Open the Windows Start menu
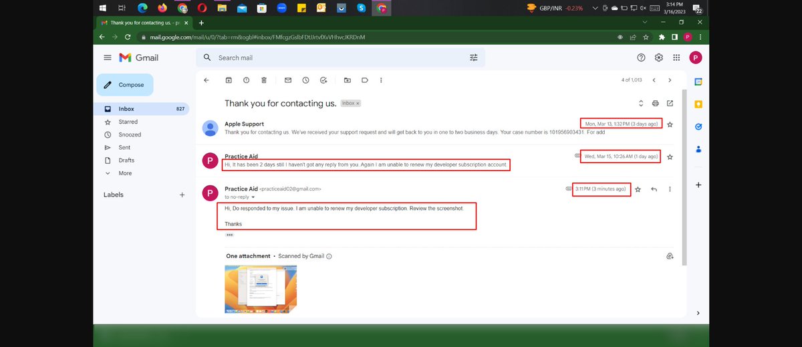Image resolution: width=802 pixels, height=347 pixels. tap(103, 8)
